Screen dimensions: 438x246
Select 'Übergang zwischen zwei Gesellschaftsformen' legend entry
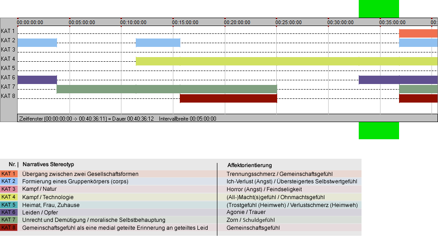pyautogui.click(x=81, y=174)
